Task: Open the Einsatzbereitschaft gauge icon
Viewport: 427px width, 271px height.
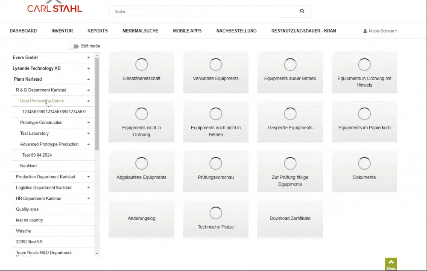Action: coord(141,64)
